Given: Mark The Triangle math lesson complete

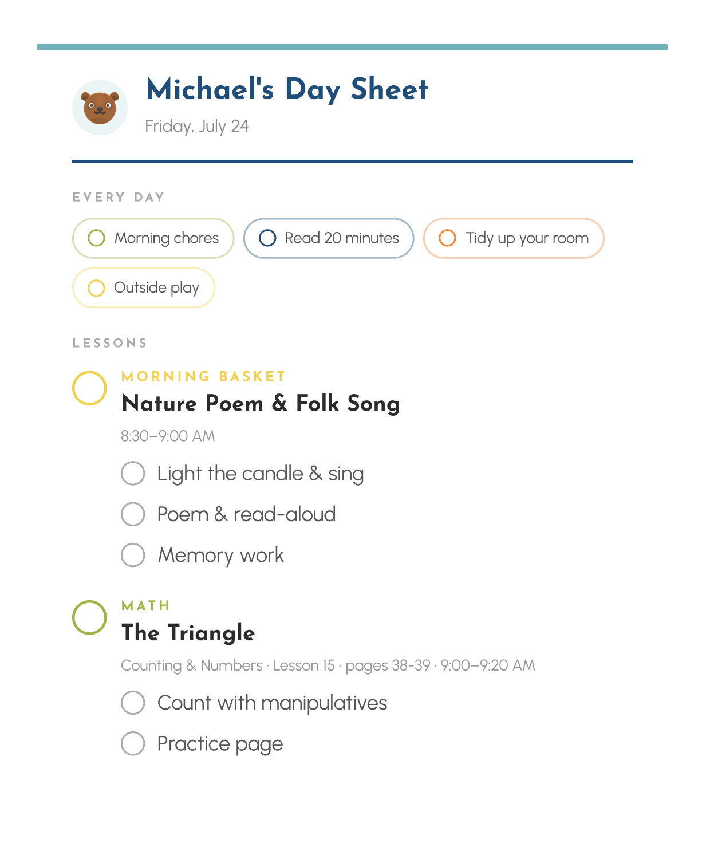Looking at the screenshot, I should (89, 617).
